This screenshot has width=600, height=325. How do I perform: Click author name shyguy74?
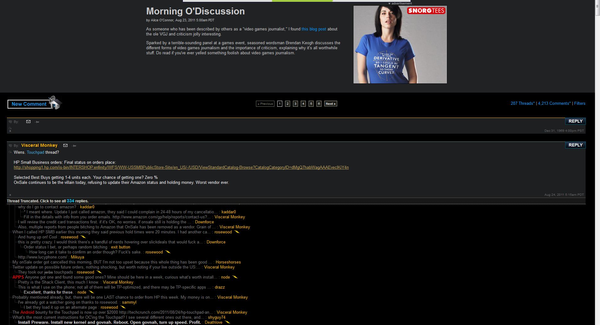(x=216, y=317)
